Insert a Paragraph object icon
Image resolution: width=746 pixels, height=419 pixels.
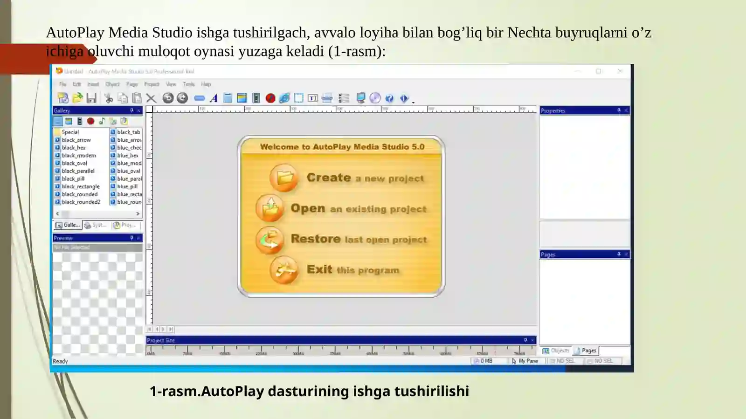(228, 98)
